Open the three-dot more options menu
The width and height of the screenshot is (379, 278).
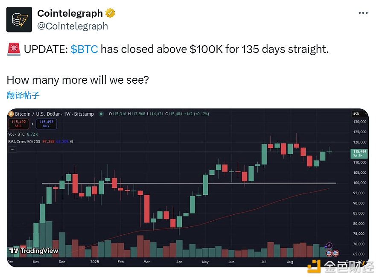tap(363, 13)
